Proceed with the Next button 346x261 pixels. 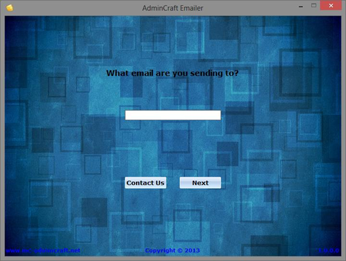coord(200,183)
